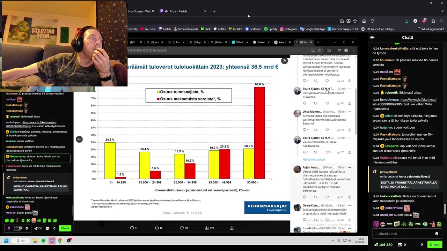Click green Chatti button in left overlay chat
The height and width of the screenshot is (251, 447).
click(x=65, y=228)
